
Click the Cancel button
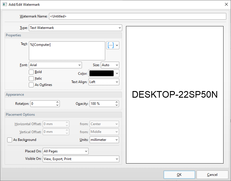point(212,175)
